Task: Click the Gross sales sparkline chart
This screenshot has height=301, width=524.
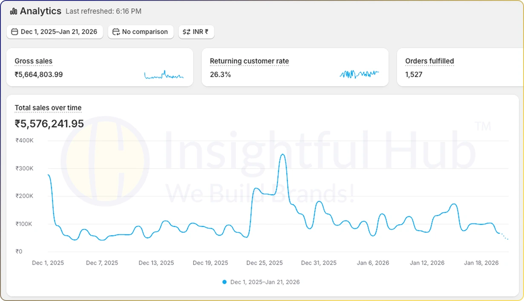Action: tap(164, 75)
